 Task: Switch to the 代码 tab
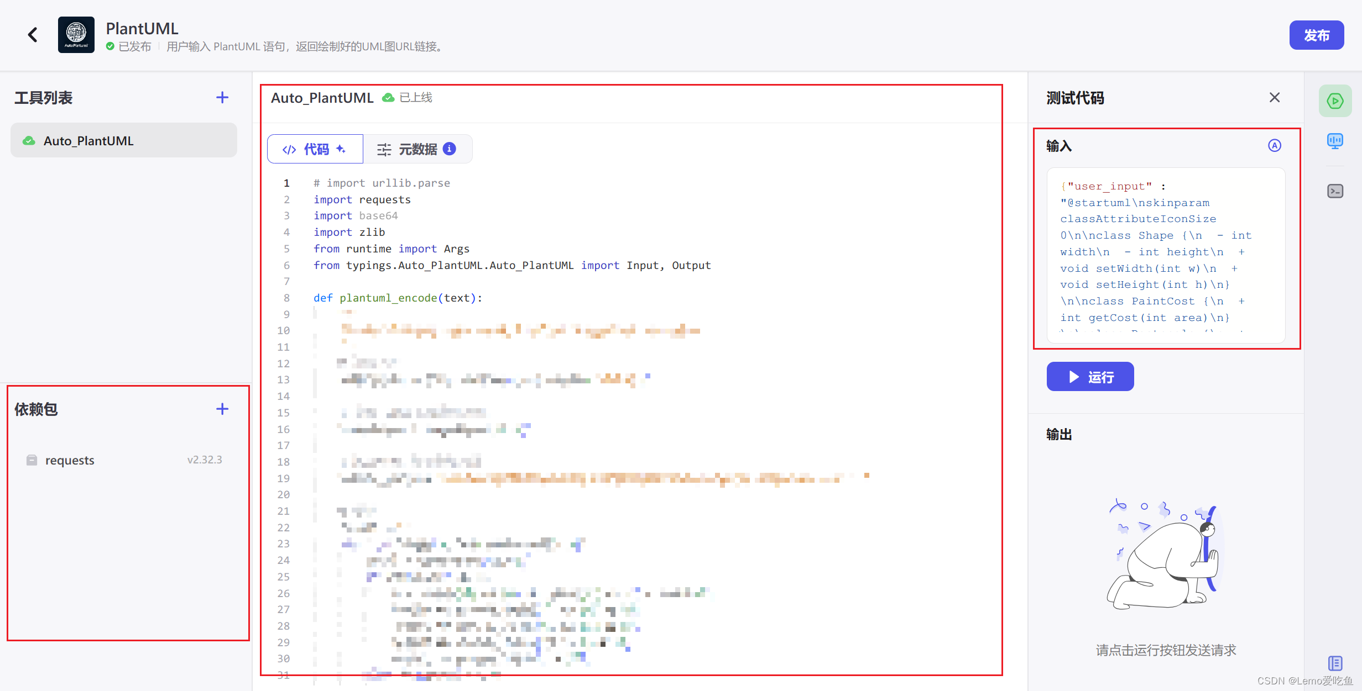pyautogui.click(x=315, y=149)
